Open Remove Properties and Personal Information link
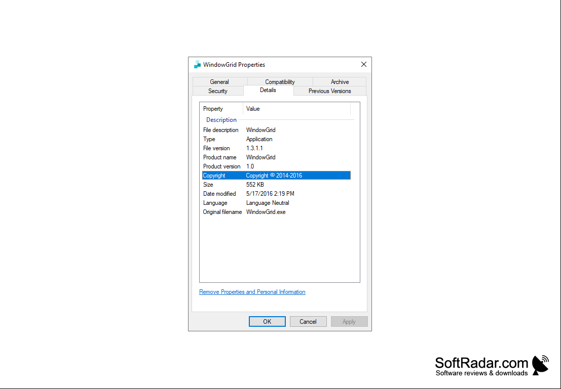 click(x=252, y=292)
